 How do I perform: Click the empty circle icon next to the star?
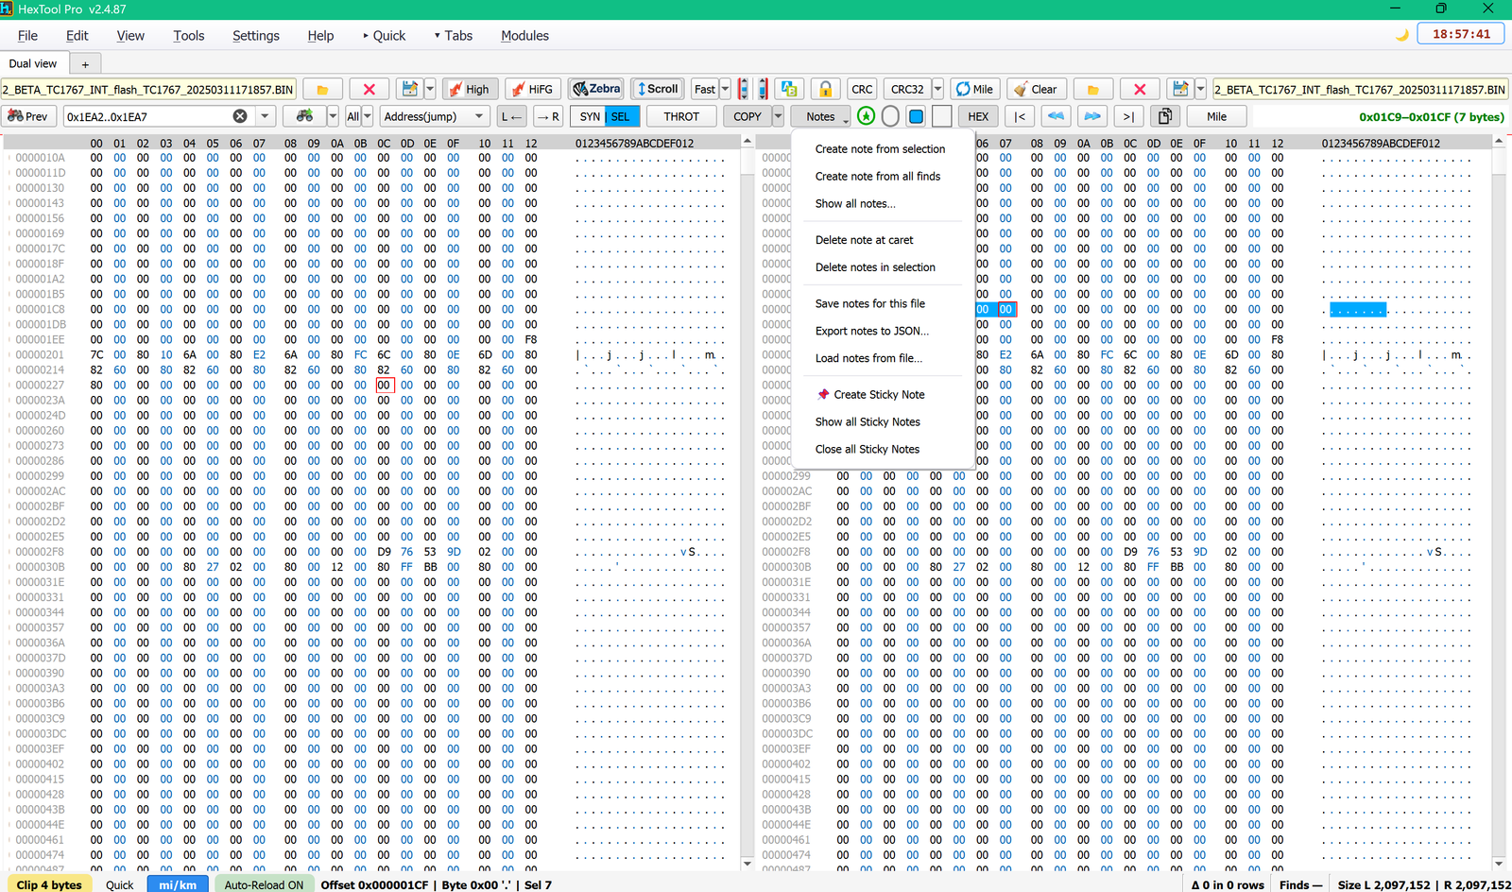890,116
